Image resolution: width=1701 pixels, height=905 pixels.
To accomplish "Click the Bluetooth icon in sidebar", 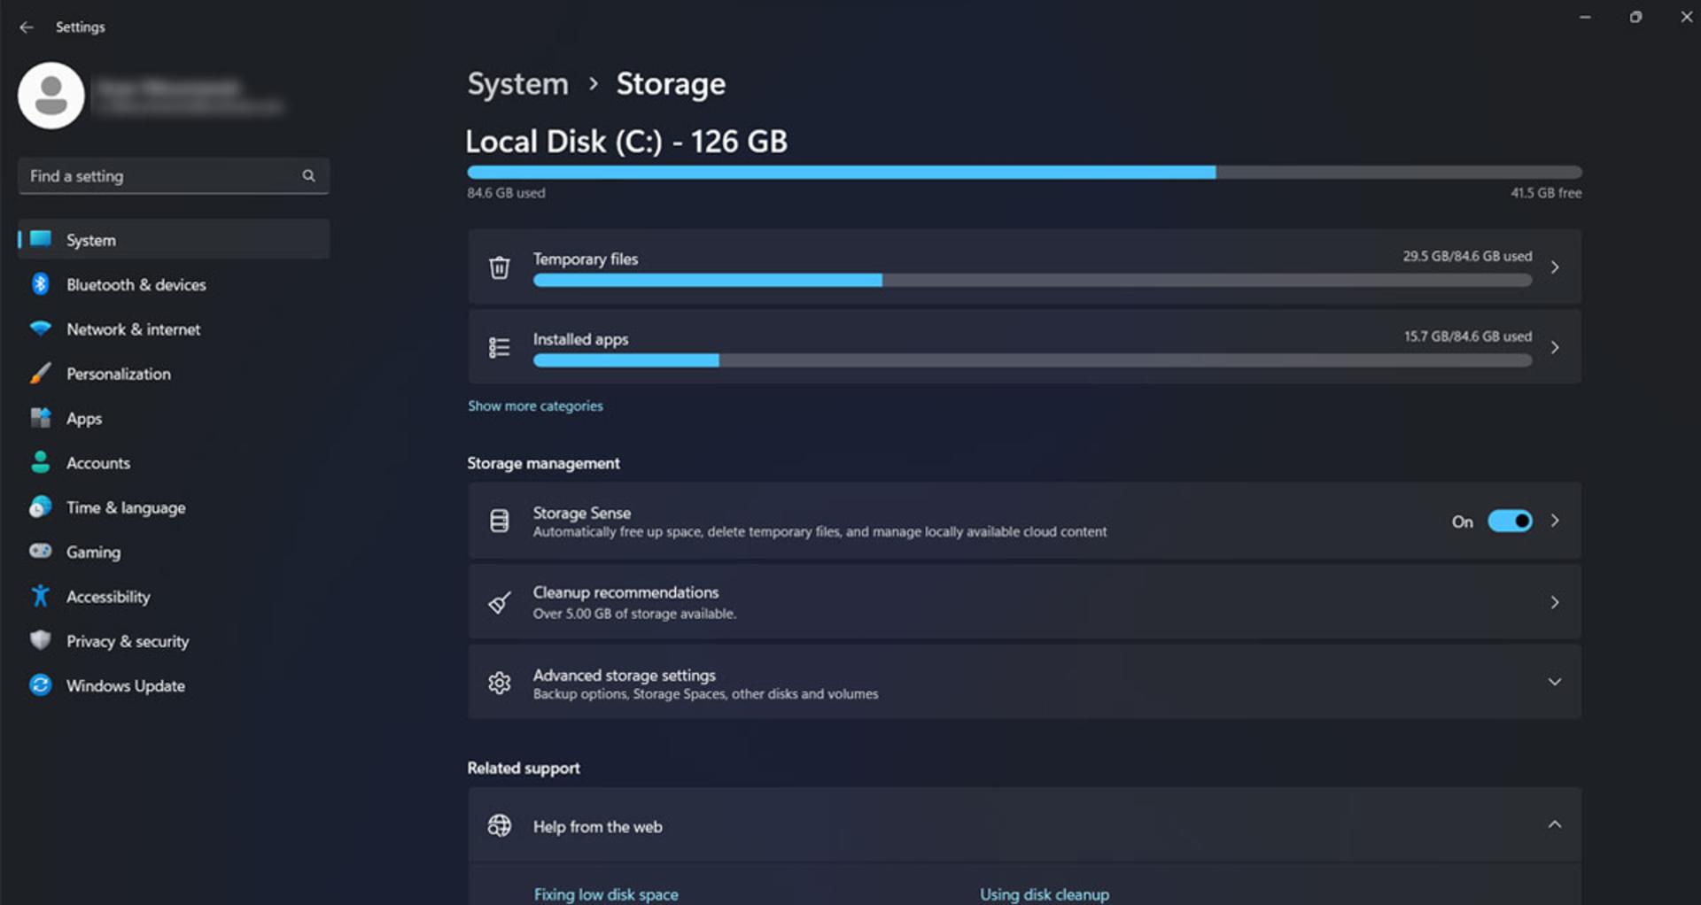I will (x=41, y=284).
